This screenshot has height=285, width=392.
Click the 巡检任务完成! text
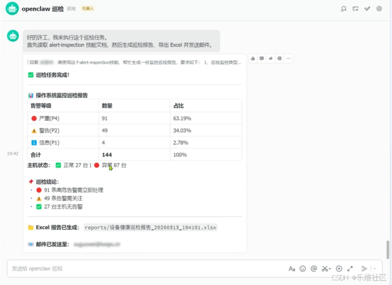click(x=52, y=75)
